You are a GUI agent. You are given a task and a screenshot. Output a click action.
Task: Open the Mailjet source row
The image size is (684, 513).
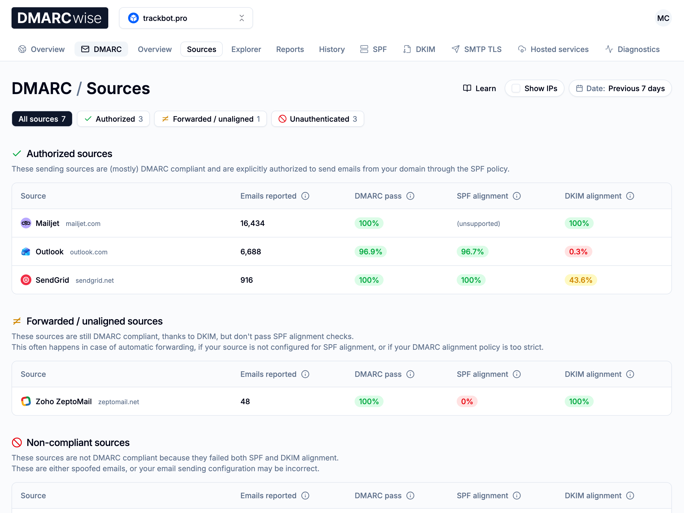(341, 223)
